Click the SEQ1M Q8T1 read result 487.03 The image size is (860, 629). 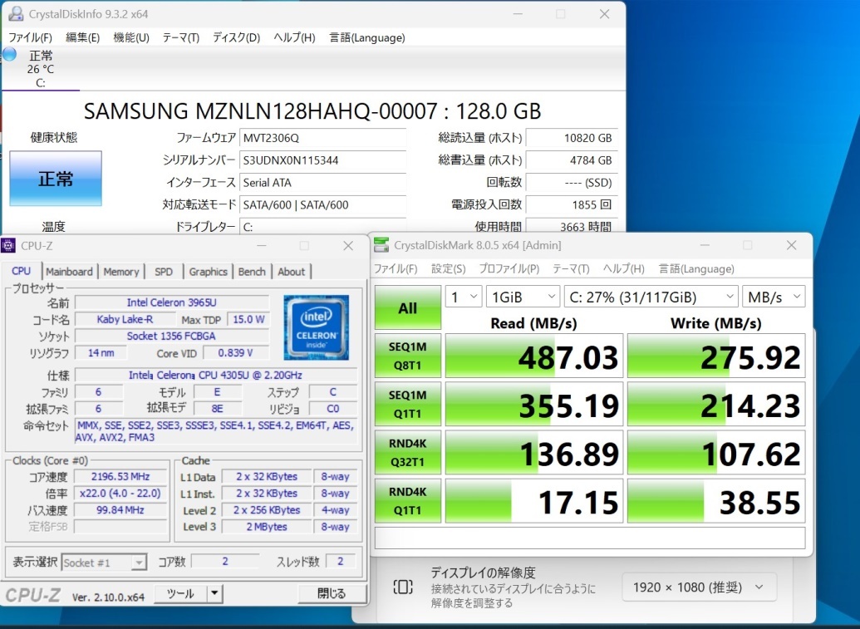pos(533,356)
